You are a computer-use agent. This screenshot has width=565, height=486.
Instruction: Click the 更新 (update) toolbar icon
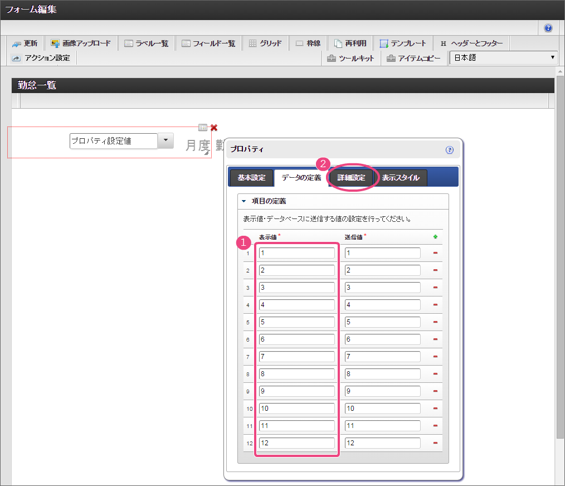(x=25, y=43)
